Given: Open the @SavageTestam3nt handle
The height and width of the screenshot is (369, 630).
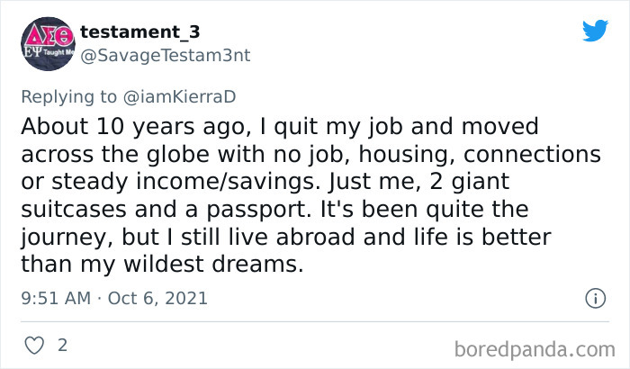Looking at the screenshot, I should click(165, 55).
